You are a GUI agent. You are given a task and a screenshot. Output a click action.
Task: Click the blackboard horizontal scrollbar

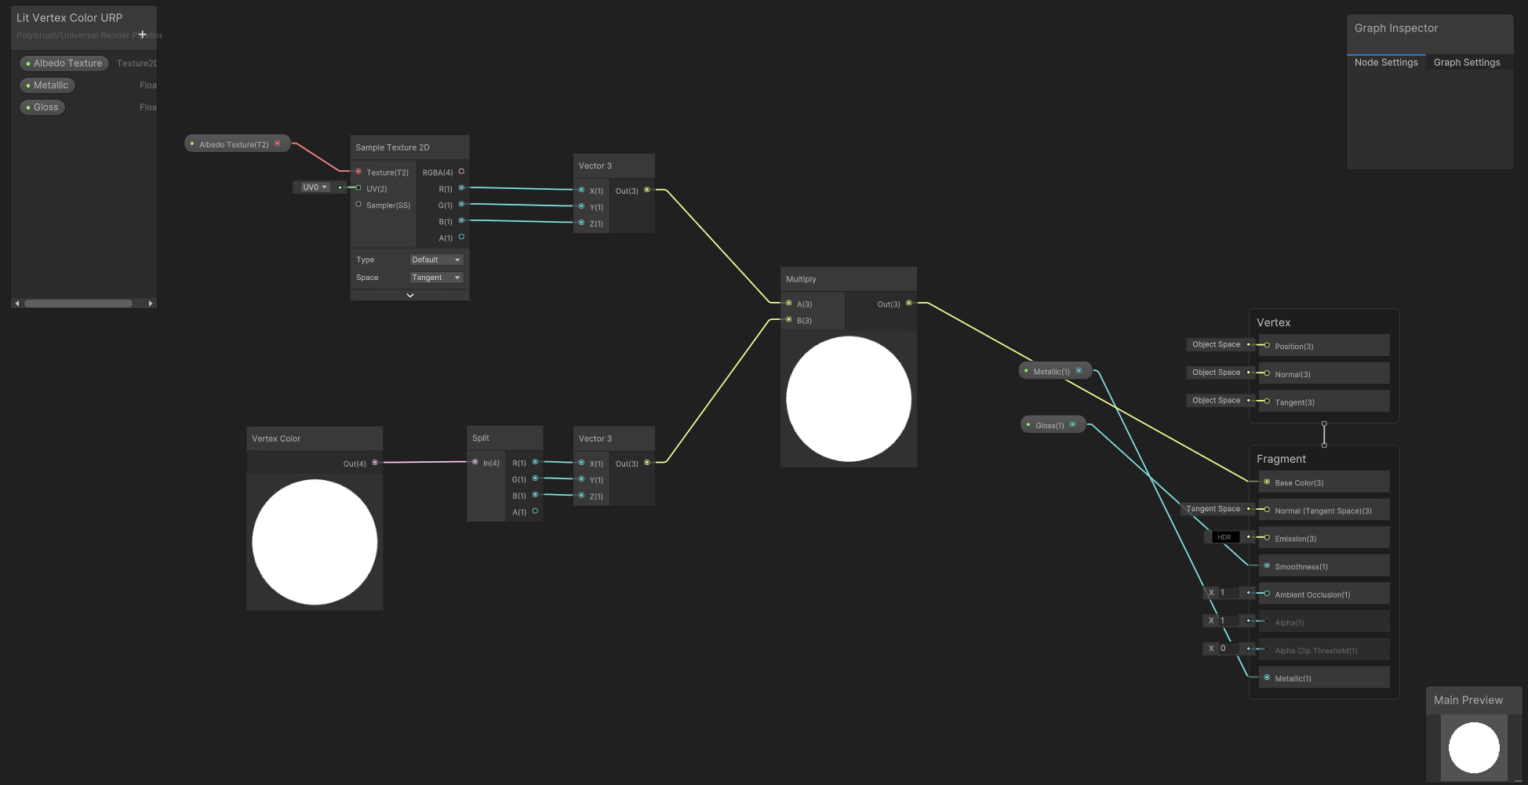[x=77, y=303]
